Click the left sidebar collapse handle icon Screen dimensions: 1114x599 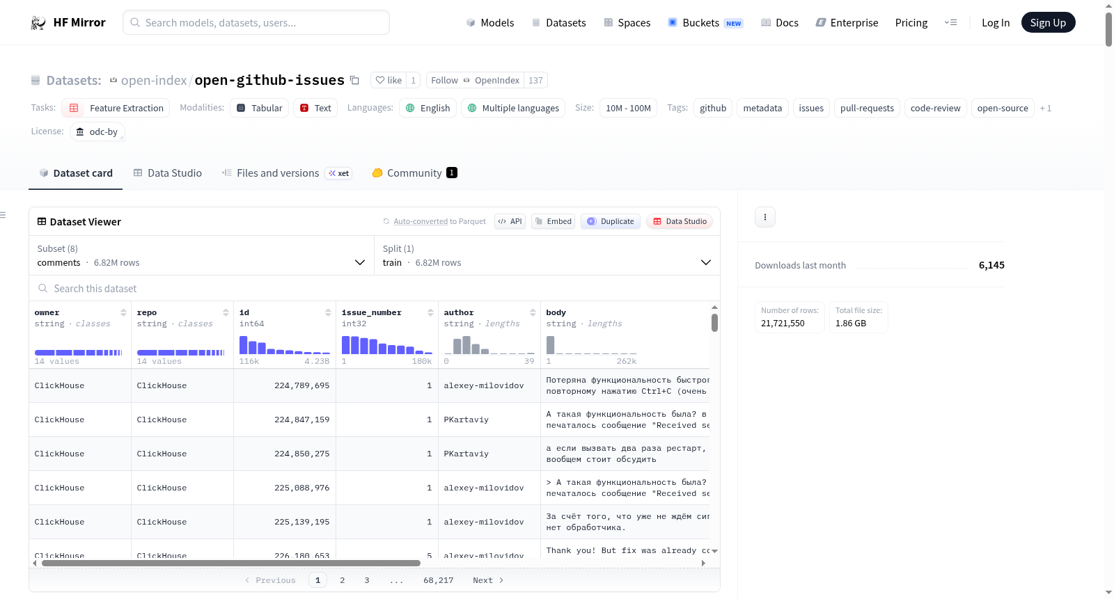(x=3, y=215)
